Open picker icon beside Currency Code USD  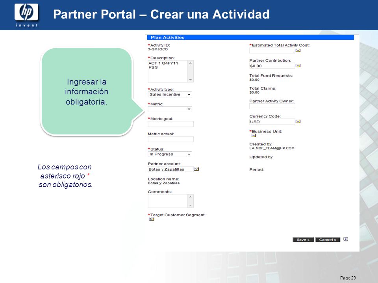pyautogui.click(x=298, y=121)
